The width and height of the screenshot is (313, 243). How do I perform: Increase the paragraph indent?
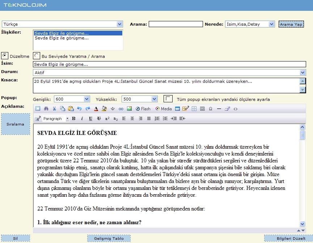[174, 119]
